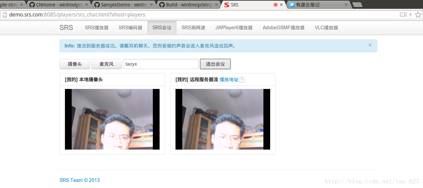Image resolution: width=423 pixels, height=188 pixels.
Task: Click the GitHub favicon on SampleDemo tab
Action: pos(97,5)
